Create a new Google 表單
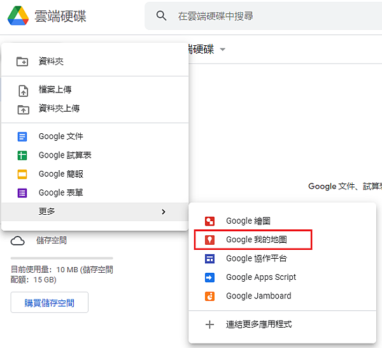 click(x=95, y=192)
